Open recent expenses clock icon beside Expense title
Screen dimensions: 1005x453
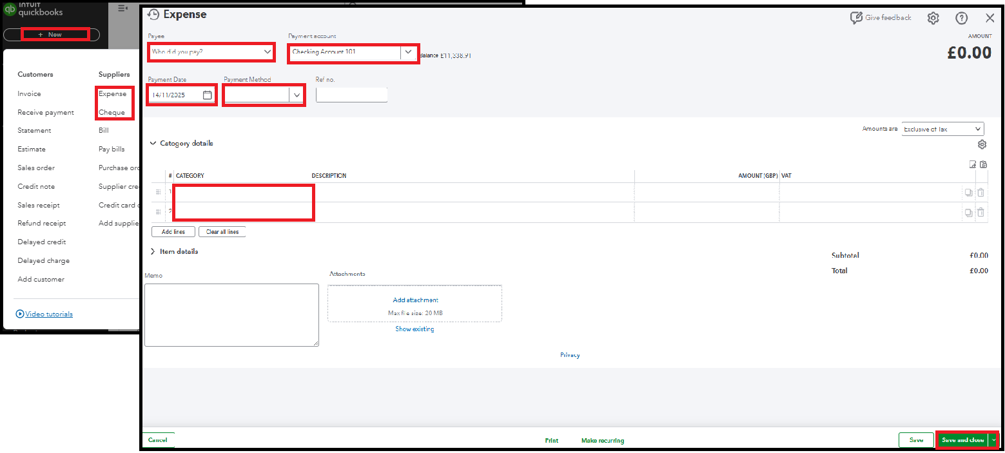click(x=153, y=14)
